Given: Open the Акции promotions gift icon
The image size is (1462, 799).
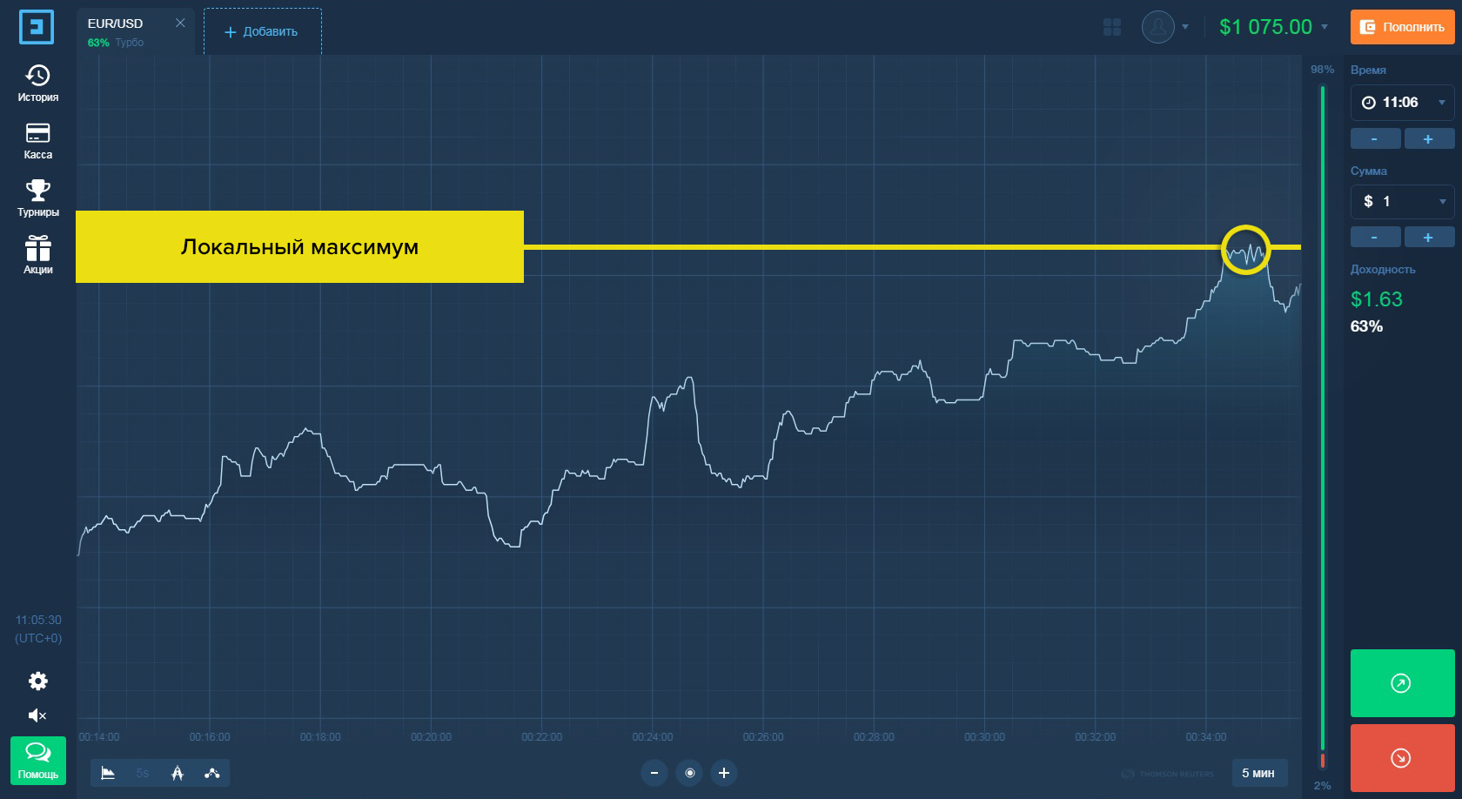Looking at the screenshot, I should click(38, 256).
